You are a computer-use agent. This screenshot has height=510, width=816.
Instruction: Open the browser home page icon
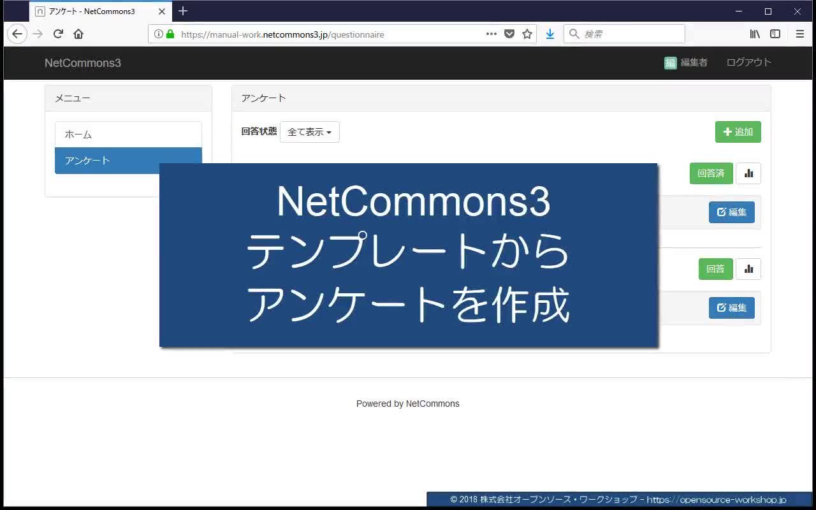[x=78, y=34]
